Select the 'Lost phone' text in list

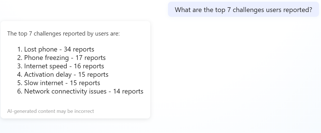click(41, 49)
